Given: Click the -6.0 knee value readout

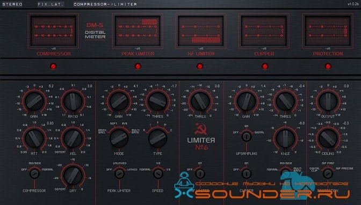Looking at the screenshot, I should tap(301, 123).
